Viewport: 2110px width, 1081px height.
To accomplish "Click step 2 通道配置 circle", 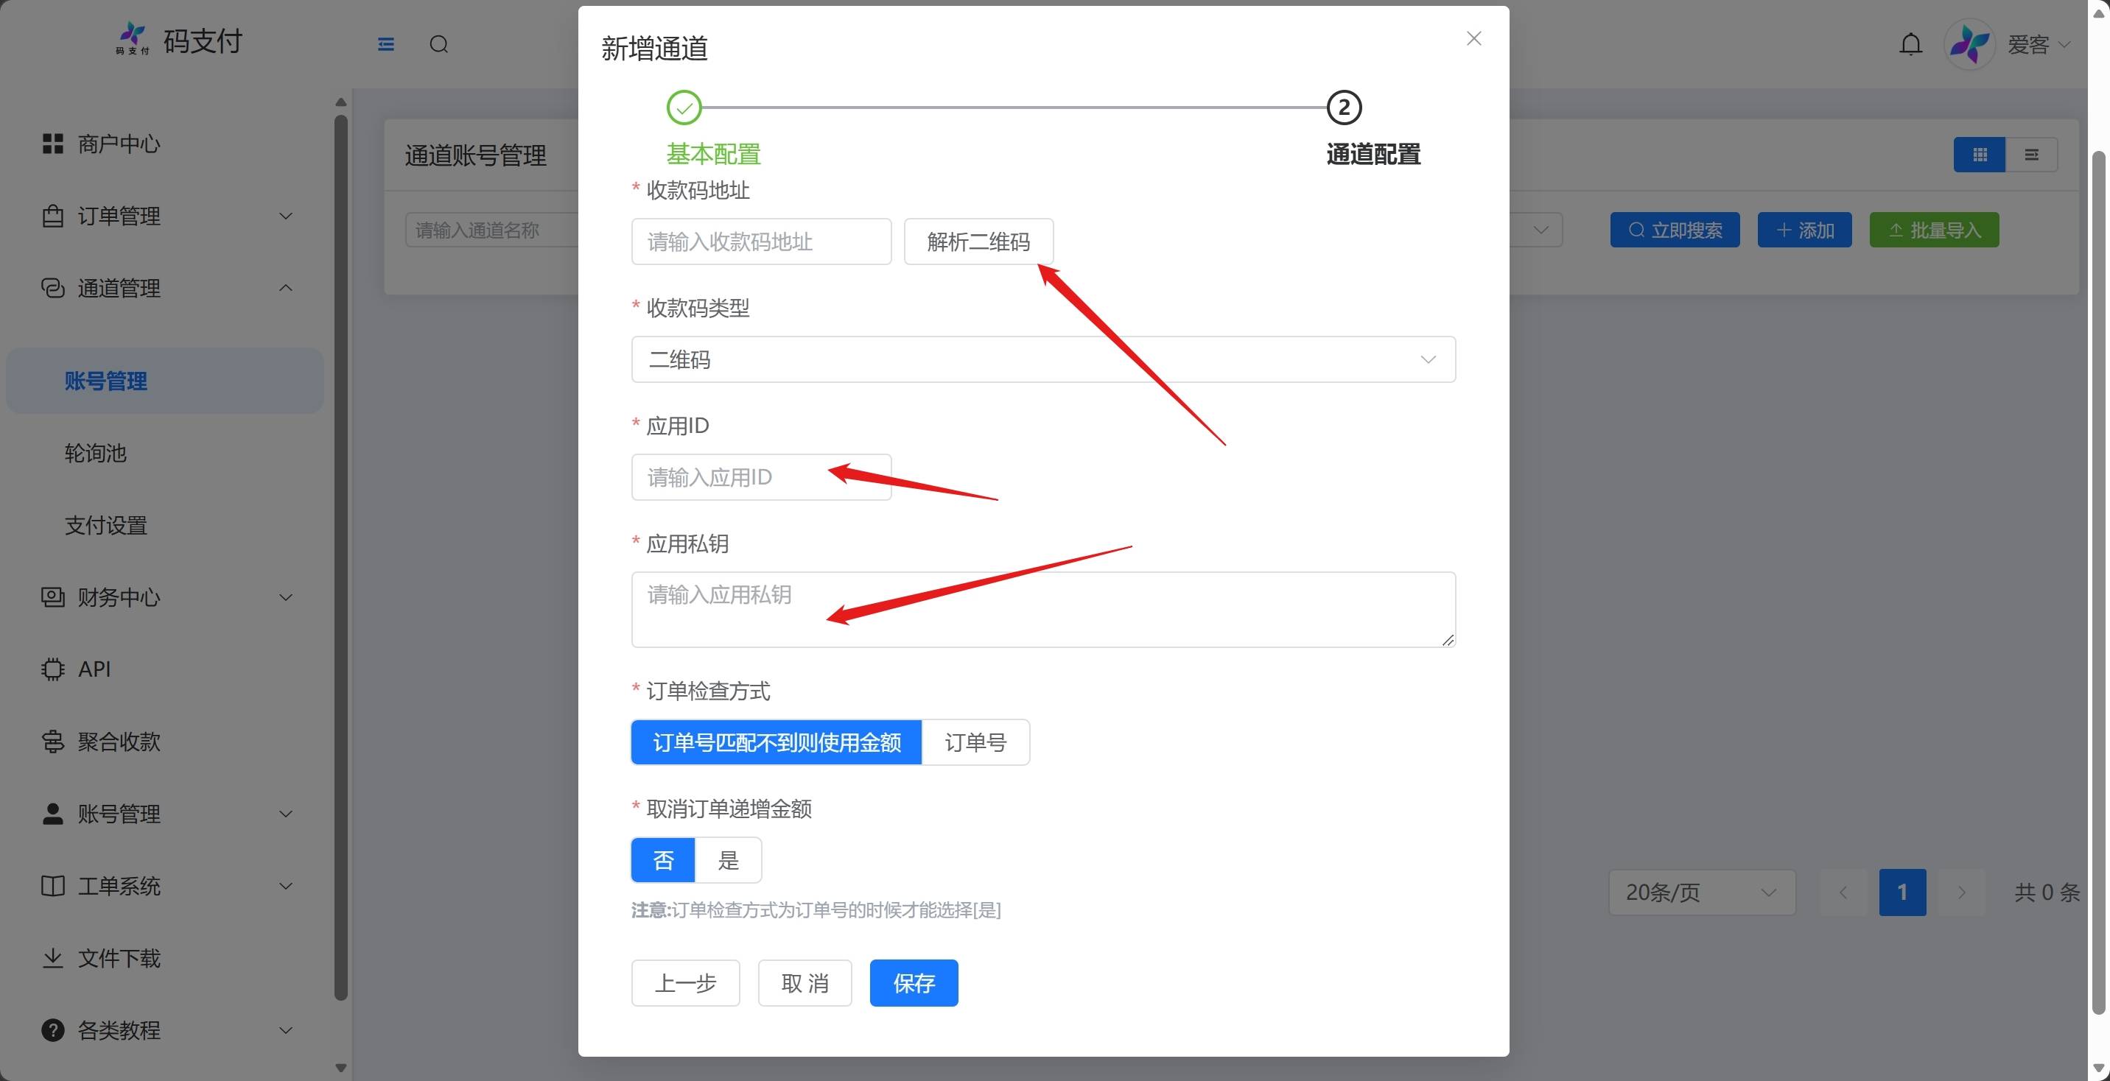I will [x=1343, y=108].
